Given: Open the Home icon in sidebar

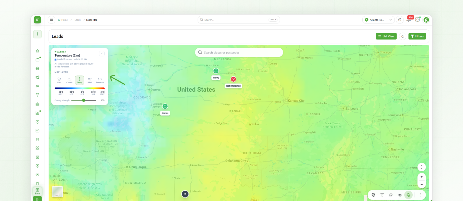Looking at the screenshot, I should (37, 51).
